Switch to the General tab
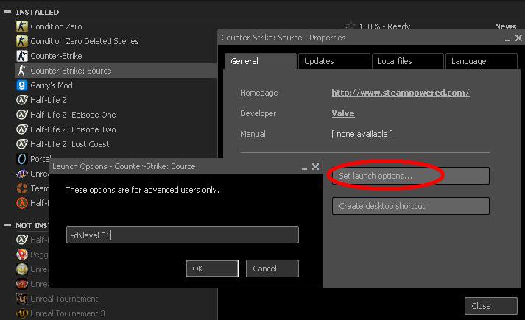525x320 pixels. [x=261, y=61]
